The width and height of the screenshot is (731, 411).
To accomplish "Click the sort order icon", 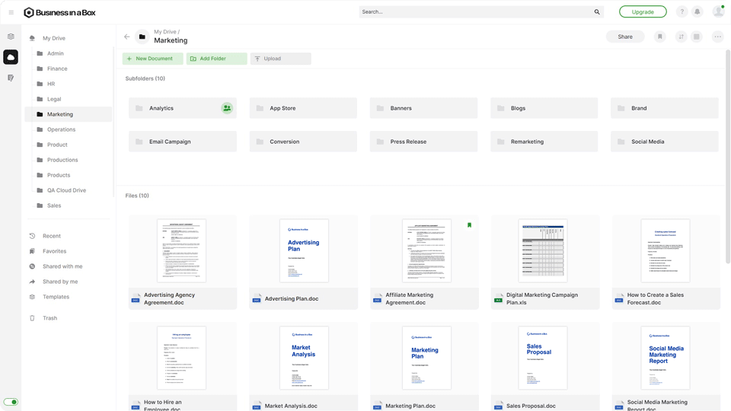I will pos(681,37).
